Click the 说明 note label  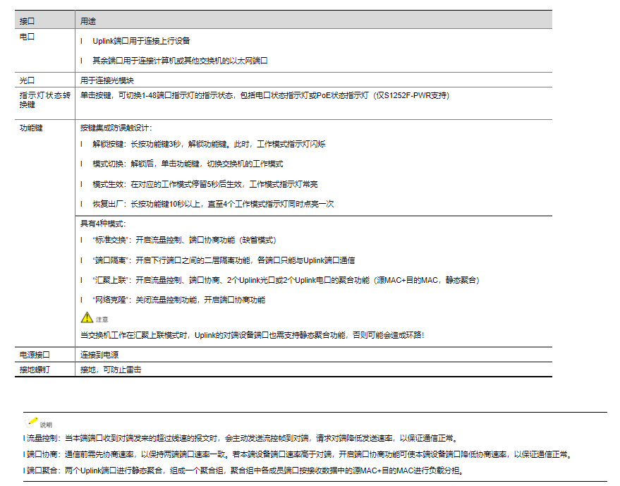[x=46, y=425]
